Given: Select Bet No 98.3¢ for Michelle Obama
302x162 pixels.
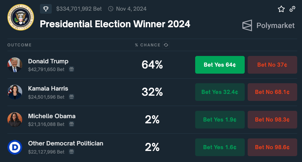Looking at the screenshot, I should coord(272,120).
